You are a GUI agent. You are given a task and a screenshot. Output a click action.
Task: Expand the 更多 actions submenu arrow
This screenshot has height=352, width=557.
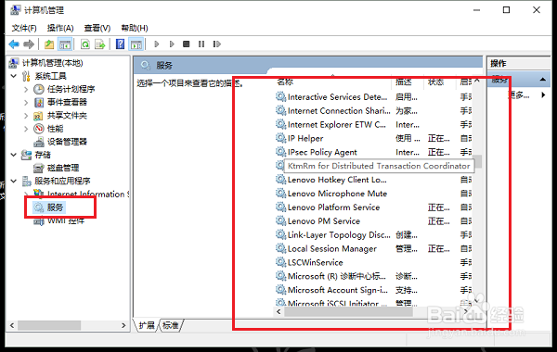tap(543, 94)
